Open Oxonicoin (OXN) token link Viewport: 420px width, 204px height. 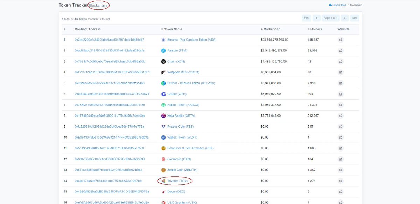[x=179, y=159]
